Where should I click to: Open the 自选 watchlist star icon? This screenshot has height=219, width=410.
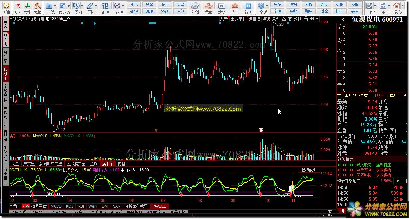pyautogui.click(x=49, y=6)
